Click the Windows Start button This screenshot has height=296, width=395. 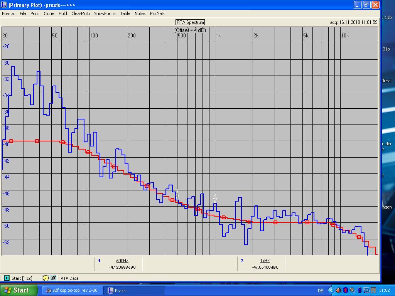coord(19,290)
